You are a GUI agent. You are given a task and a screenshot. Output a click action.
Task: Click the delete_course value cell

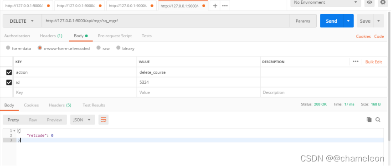pos(198,72)
